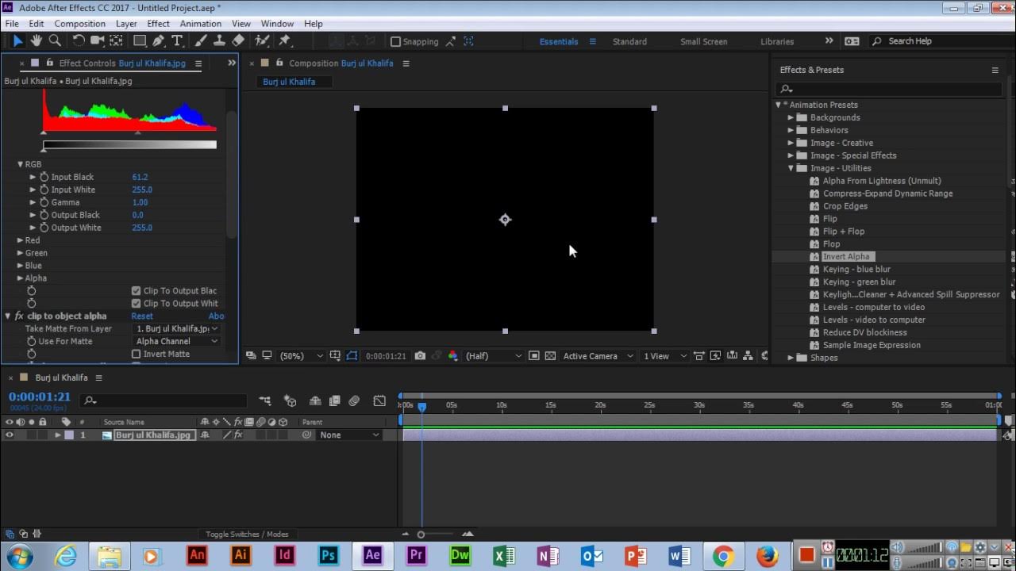Select the Rotation tool
Viewport: 1016px width, 571px height.
pos(79,40)
